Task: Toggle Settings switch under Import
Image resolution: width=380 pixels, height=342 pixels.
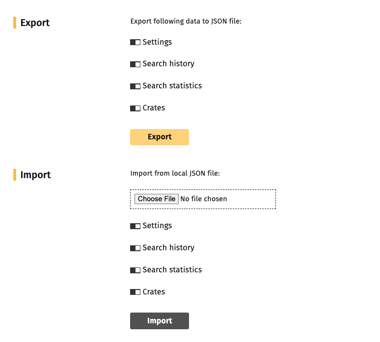Action: coord(135,226)
